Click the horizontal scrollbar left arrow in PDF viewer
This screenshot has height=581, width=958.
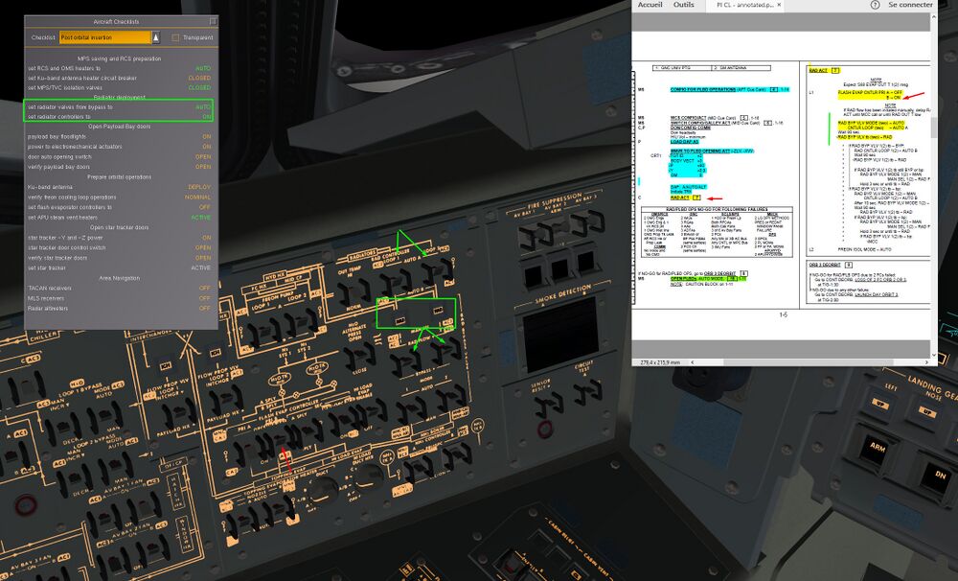[693, 362]
